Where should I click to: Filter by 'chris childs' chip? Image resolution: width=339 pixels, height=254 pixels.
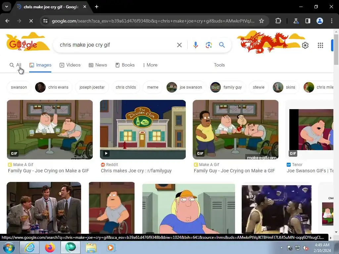(x=126, y=87)
